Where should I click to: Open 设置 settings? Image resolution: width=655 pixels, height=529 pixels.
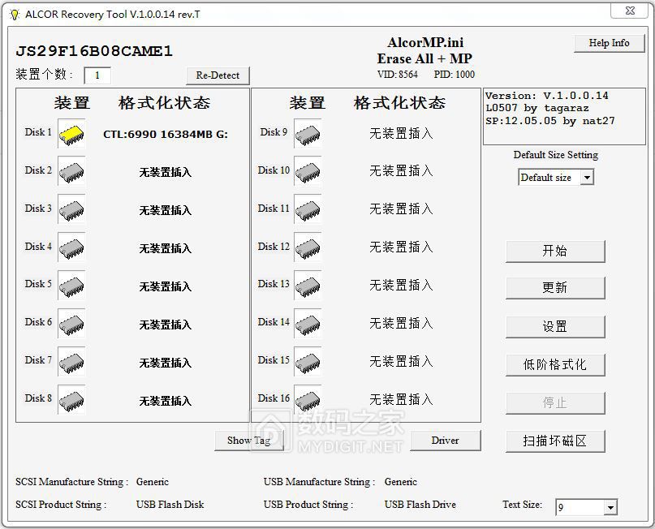[x=555, y=327]
